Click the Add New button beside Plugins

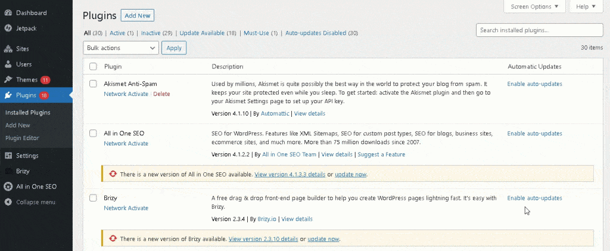pyautogui.click(x=138, y=16)
